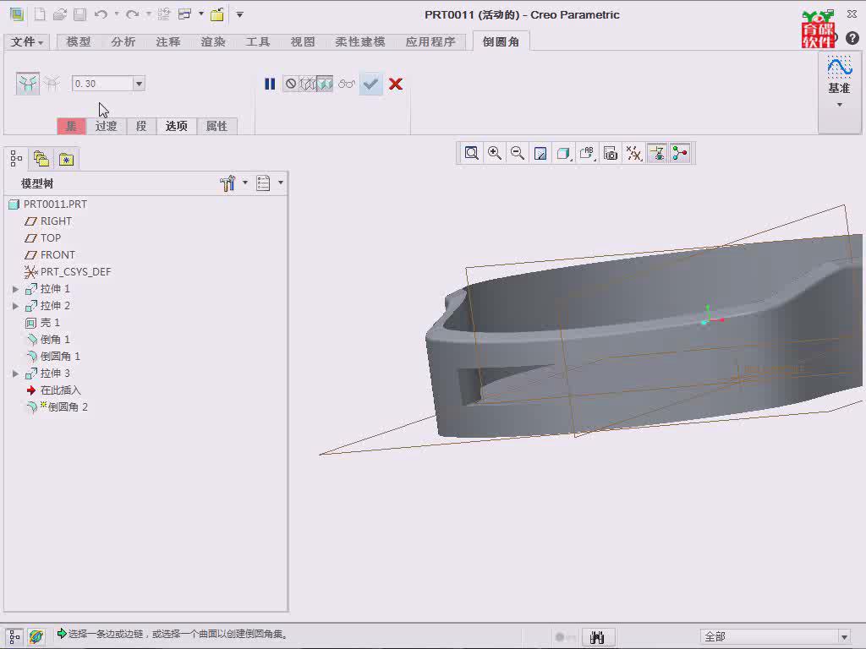The height and width of the screenshot is (649, 866).
Task: Expand the 拉伸 1 feature node
Action: 15,289
